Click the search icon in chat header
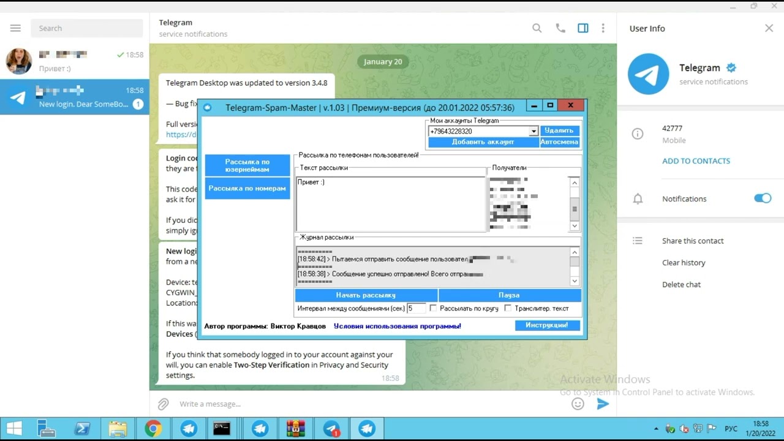The width and height of the screenshot is (784, 441). (537, 28)
